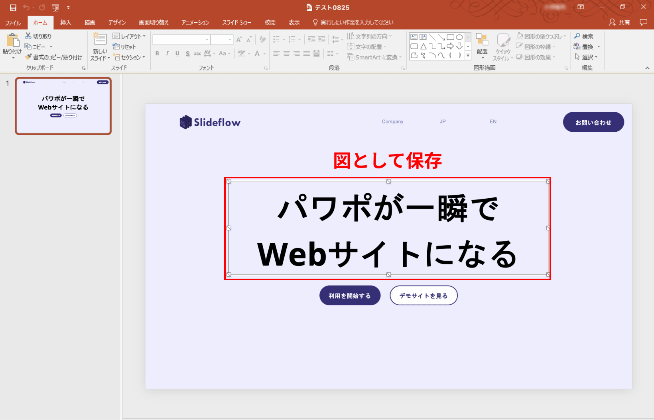Click the Save icon in quick access toolbar
This screenshot has height=420, width=654.
coord(13,8)
